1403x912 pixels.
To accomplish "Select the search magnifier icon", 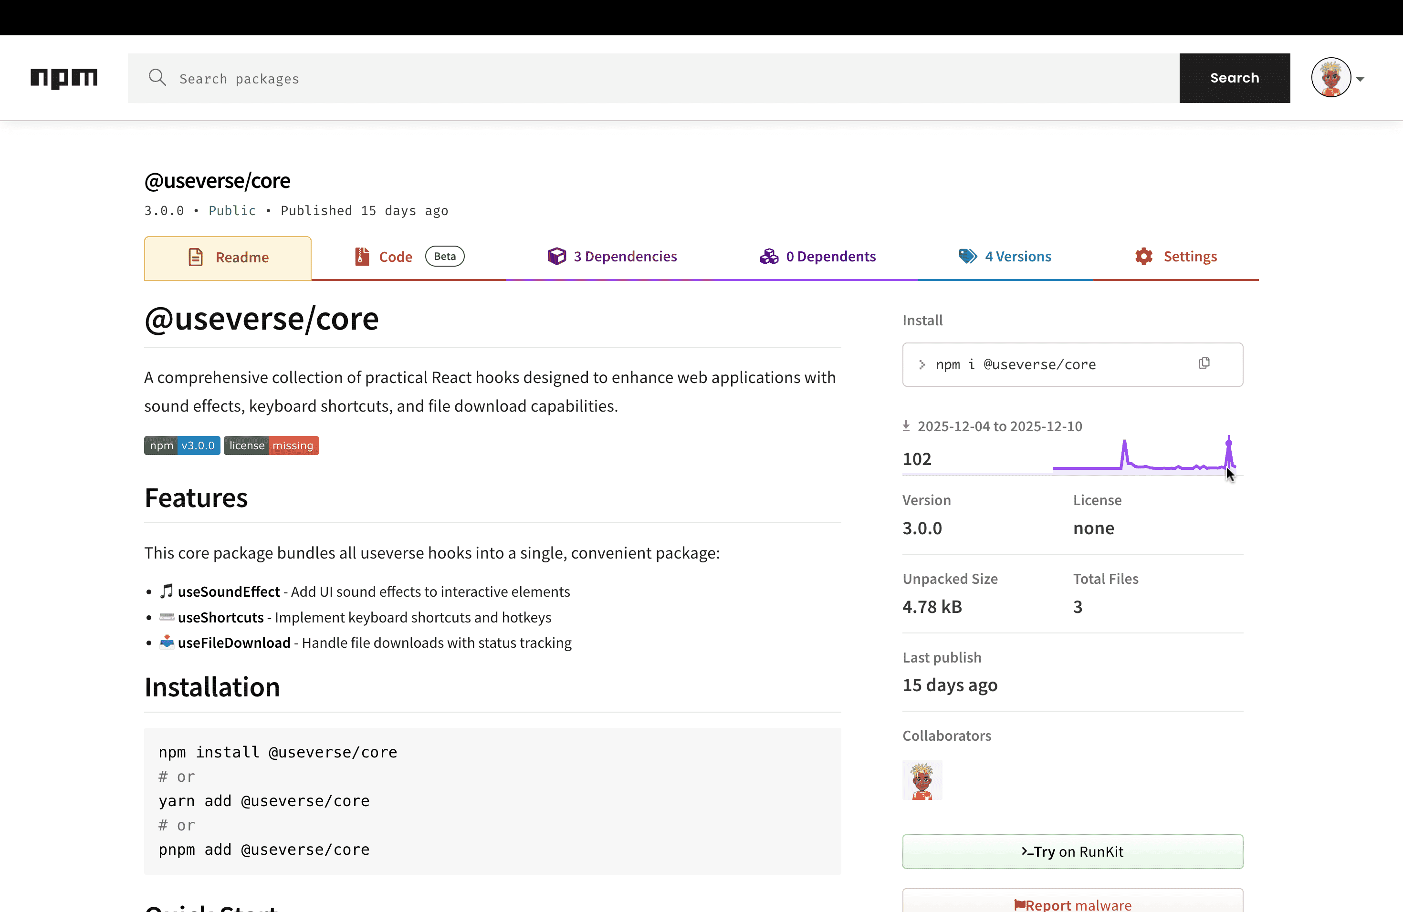I will tap(158, 77).
